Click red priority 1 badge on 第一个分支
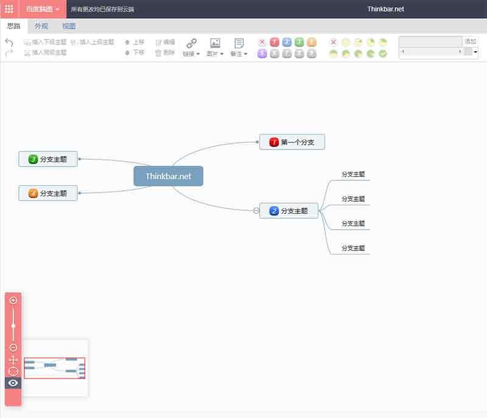The image size is (487, 418). 274,142
